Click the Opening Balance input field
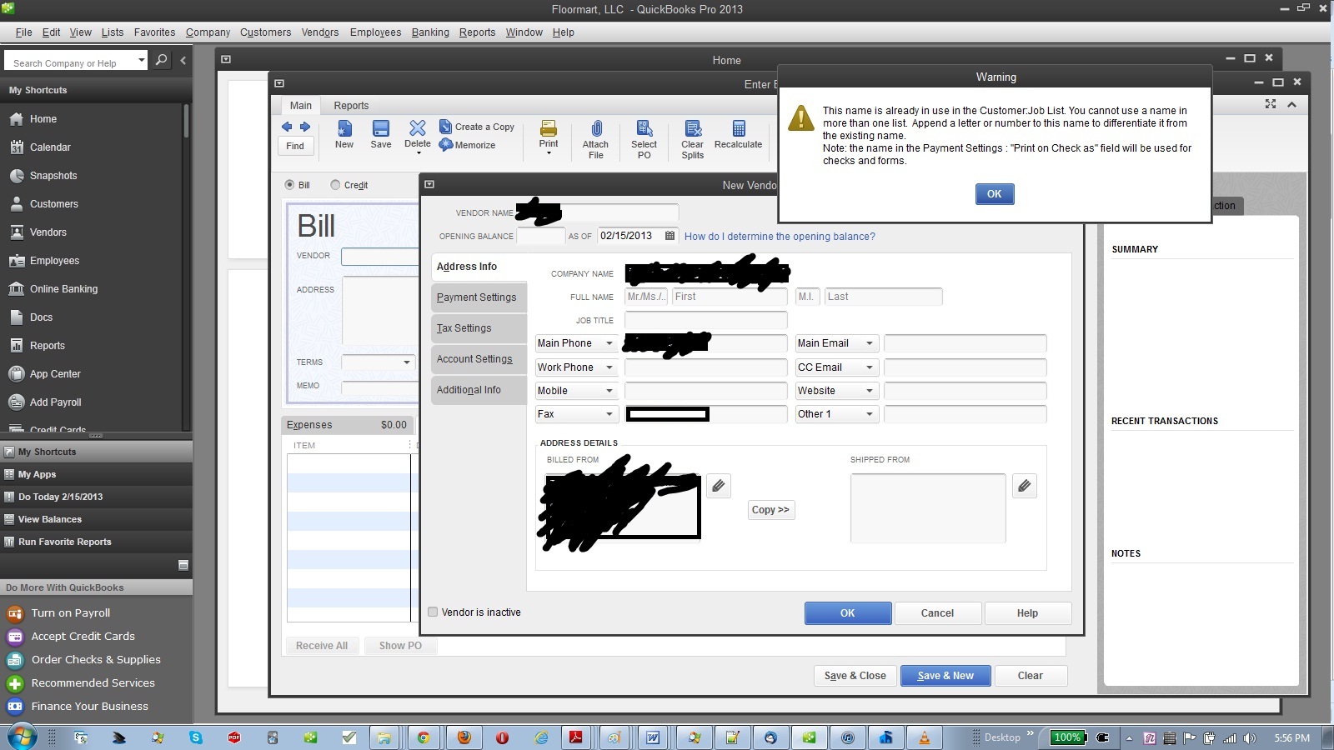This screenshot has width=1334, height=750. coord(540,236)
